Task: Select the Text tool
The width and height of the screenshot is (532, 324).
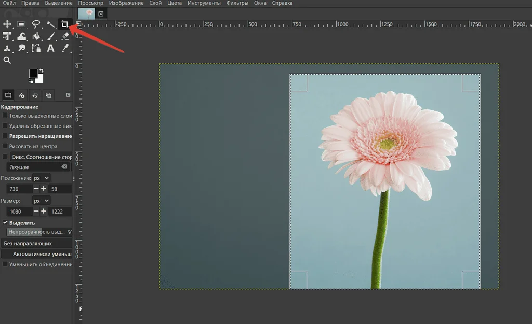Action: [x=51, y=48]
